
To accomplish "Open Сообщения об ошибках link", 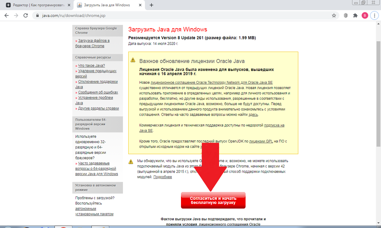I will point(98,92).
